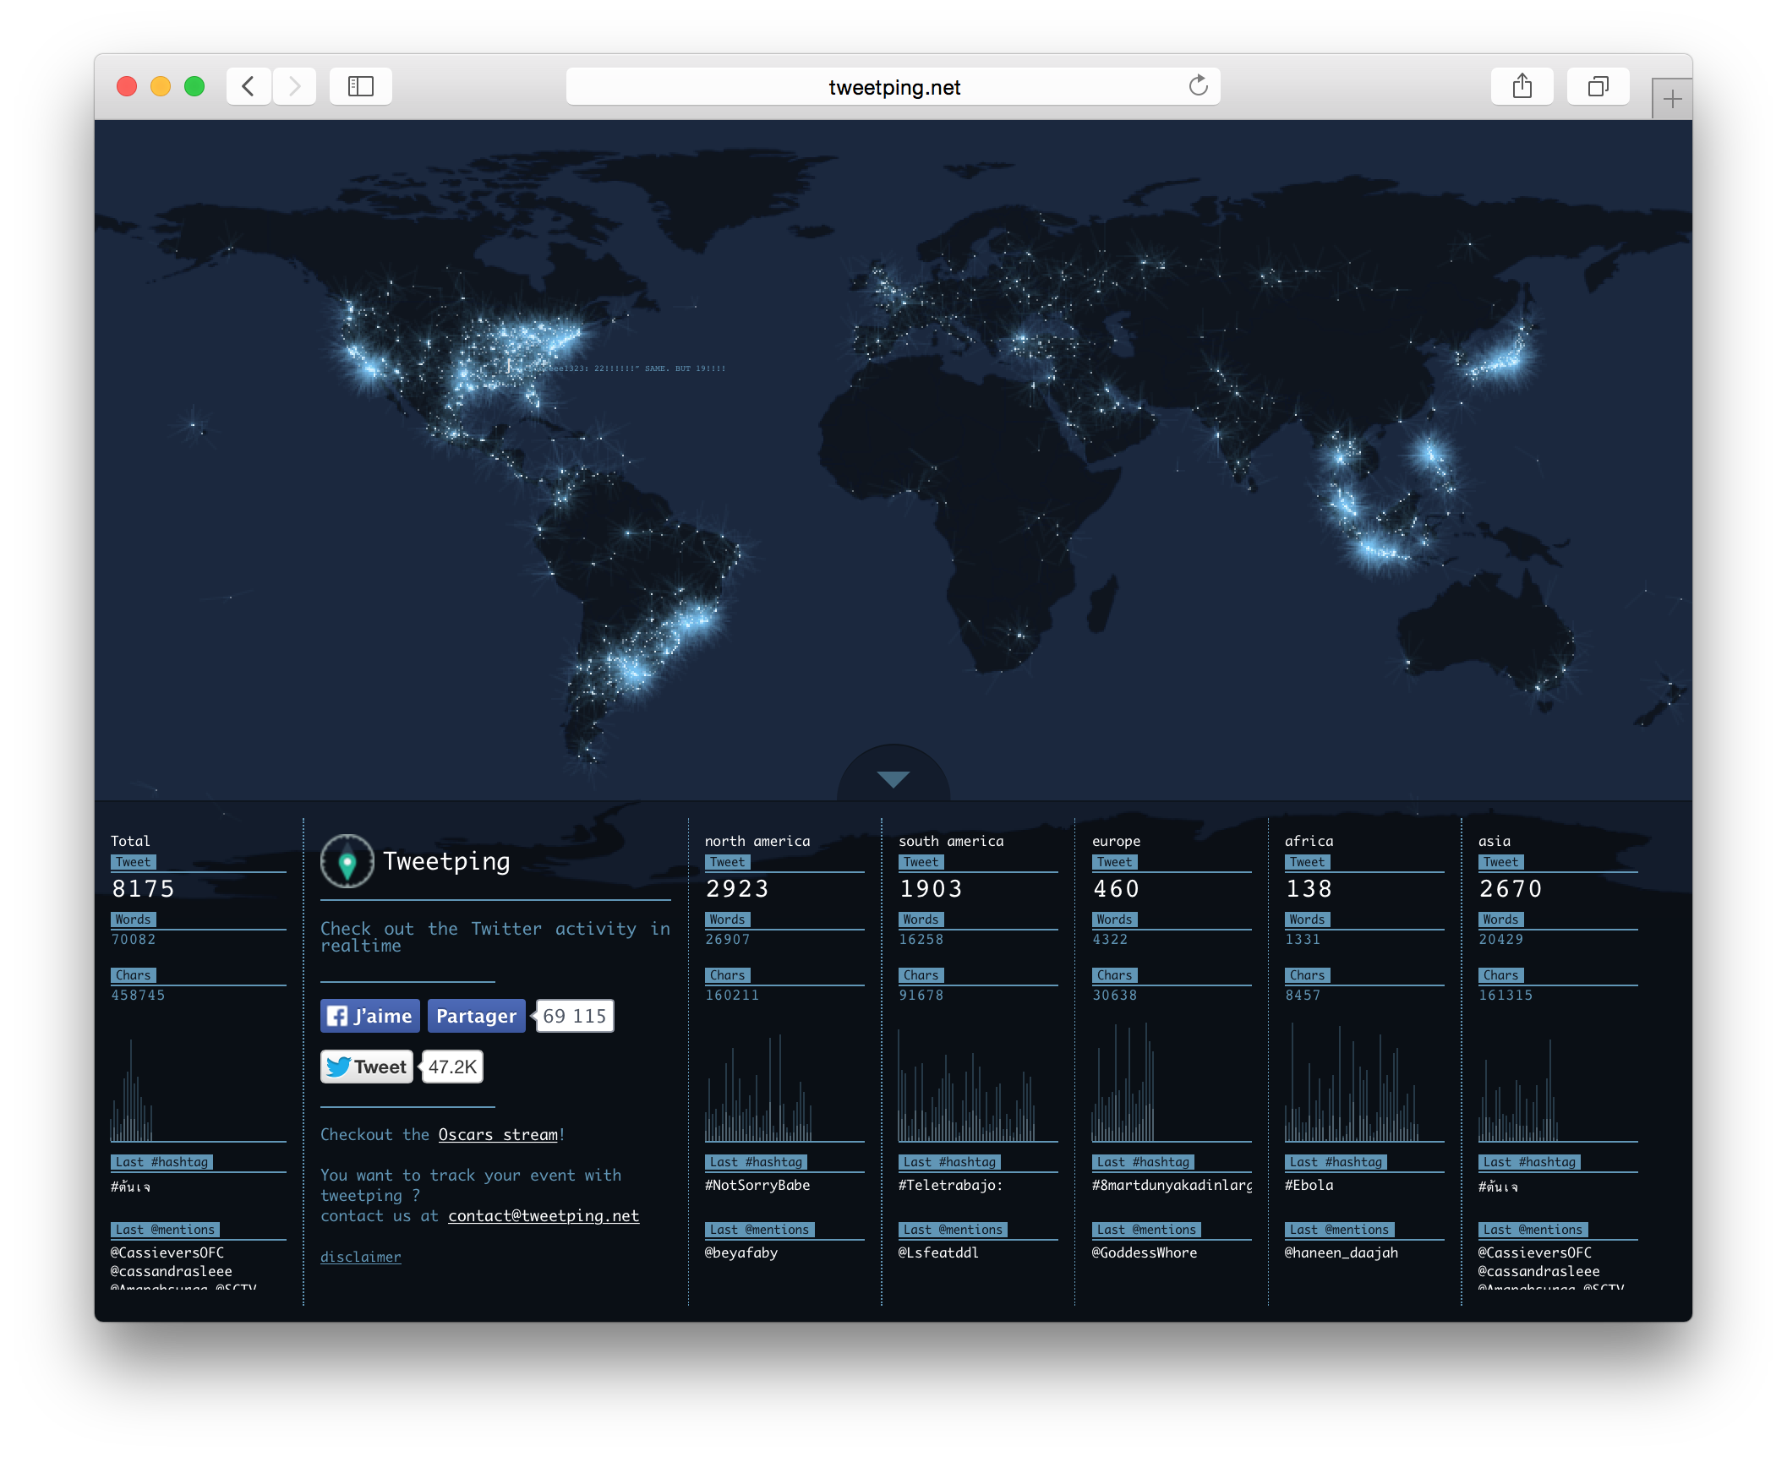
Task: Click the Total tweet count 8175
Action: pyautogui.click(x=144, y=889)
